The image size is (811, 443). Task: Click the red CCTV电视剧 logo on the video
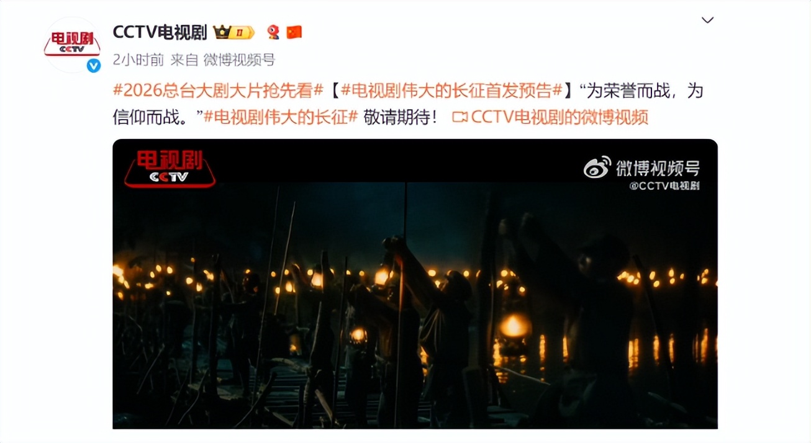coord(170,168)
